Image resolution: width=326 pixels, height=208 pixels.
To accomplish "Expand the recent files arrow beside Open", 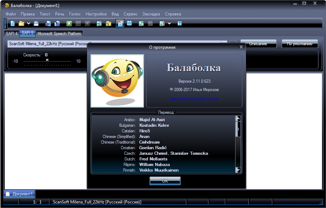I will [x=28, y=23].
